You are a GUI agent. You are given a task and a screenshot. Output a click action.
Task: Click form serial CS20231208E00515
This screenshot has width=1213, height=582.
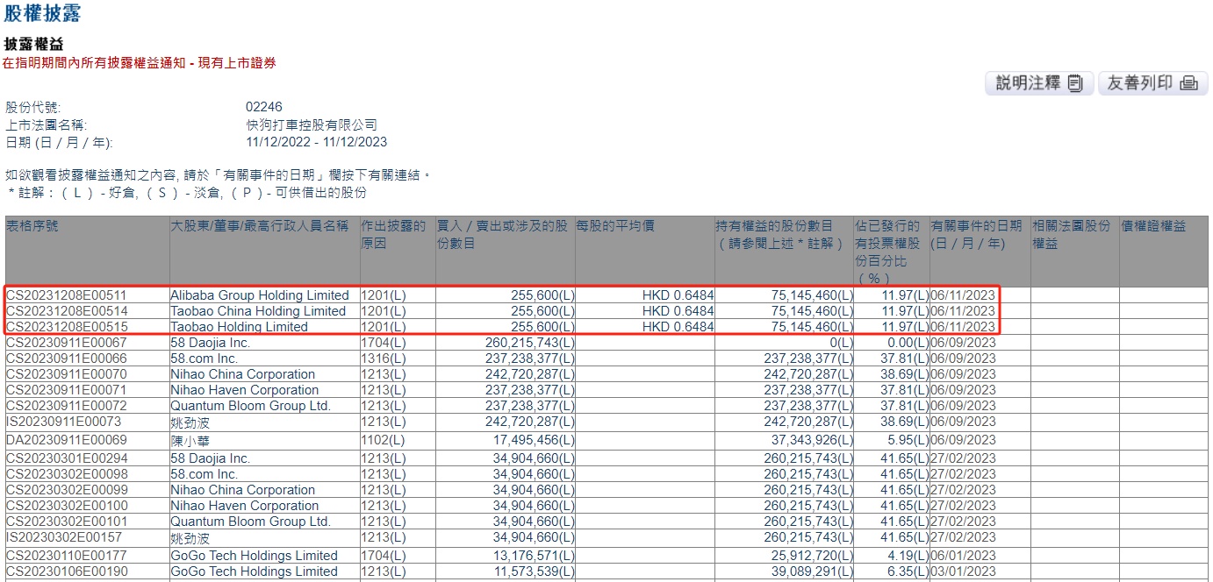(x=67, y=327)
